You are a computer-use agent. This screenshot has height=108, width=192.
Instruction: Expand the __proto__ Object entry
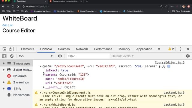point(44,87)
